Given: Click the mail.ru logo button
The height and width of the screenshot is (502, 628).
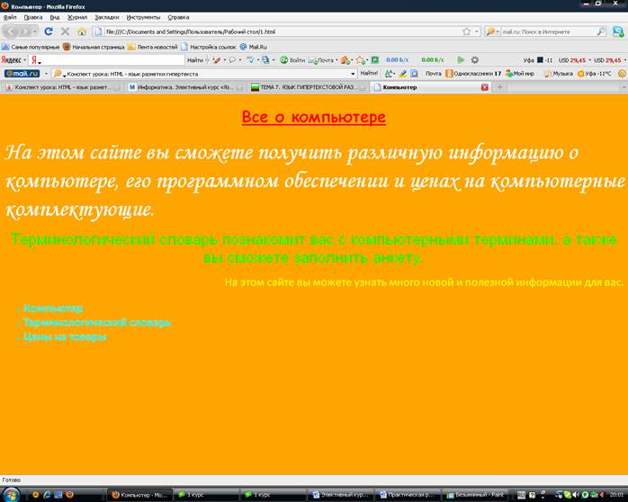Looking at the screenshot, I should [22, 74].
